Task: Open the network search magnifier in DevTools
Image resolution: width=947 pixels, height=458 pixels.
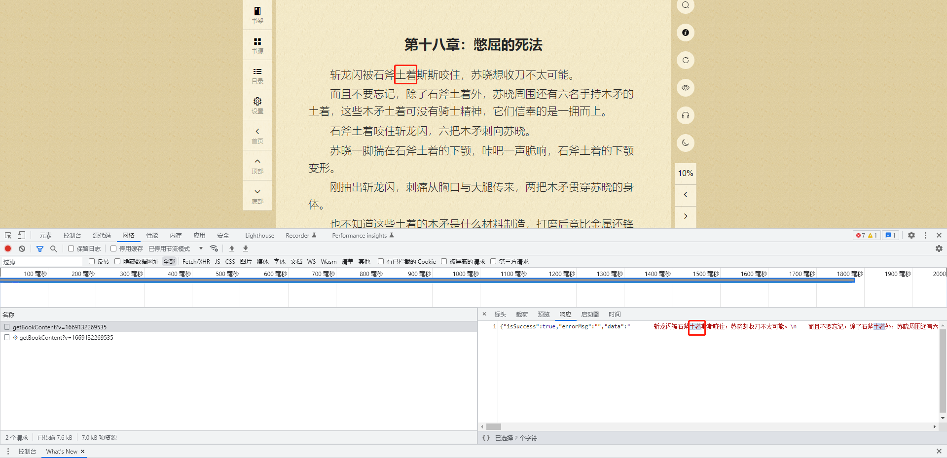Action: [54, 248]
